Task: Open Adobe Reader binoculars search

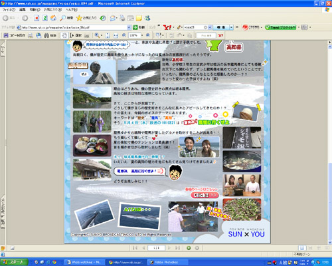Action: [50, 35]
